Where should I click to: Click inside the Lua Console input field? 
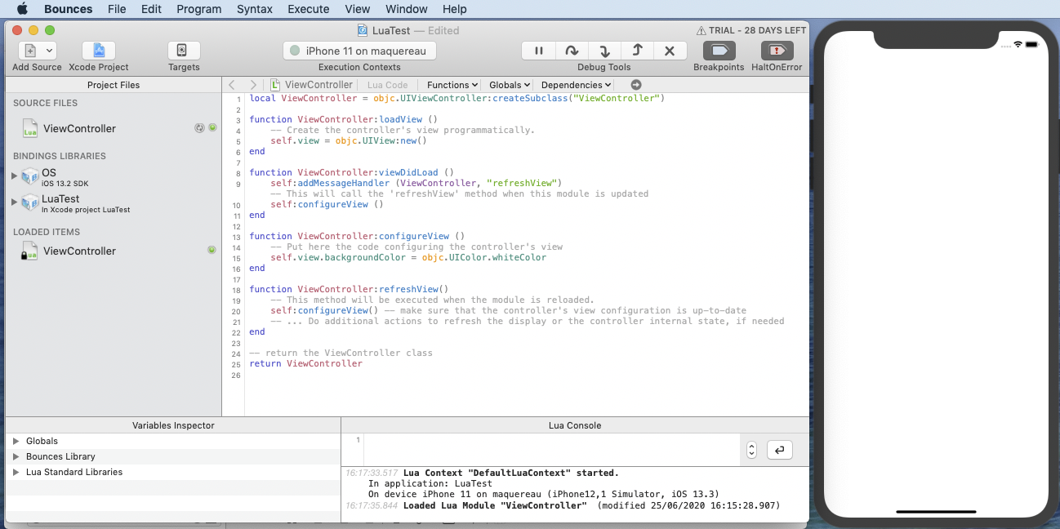point(551,450)
